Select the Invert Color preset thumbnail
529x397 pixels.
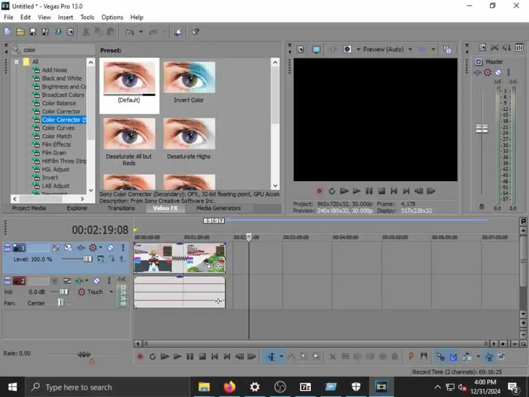click(189, 78)
